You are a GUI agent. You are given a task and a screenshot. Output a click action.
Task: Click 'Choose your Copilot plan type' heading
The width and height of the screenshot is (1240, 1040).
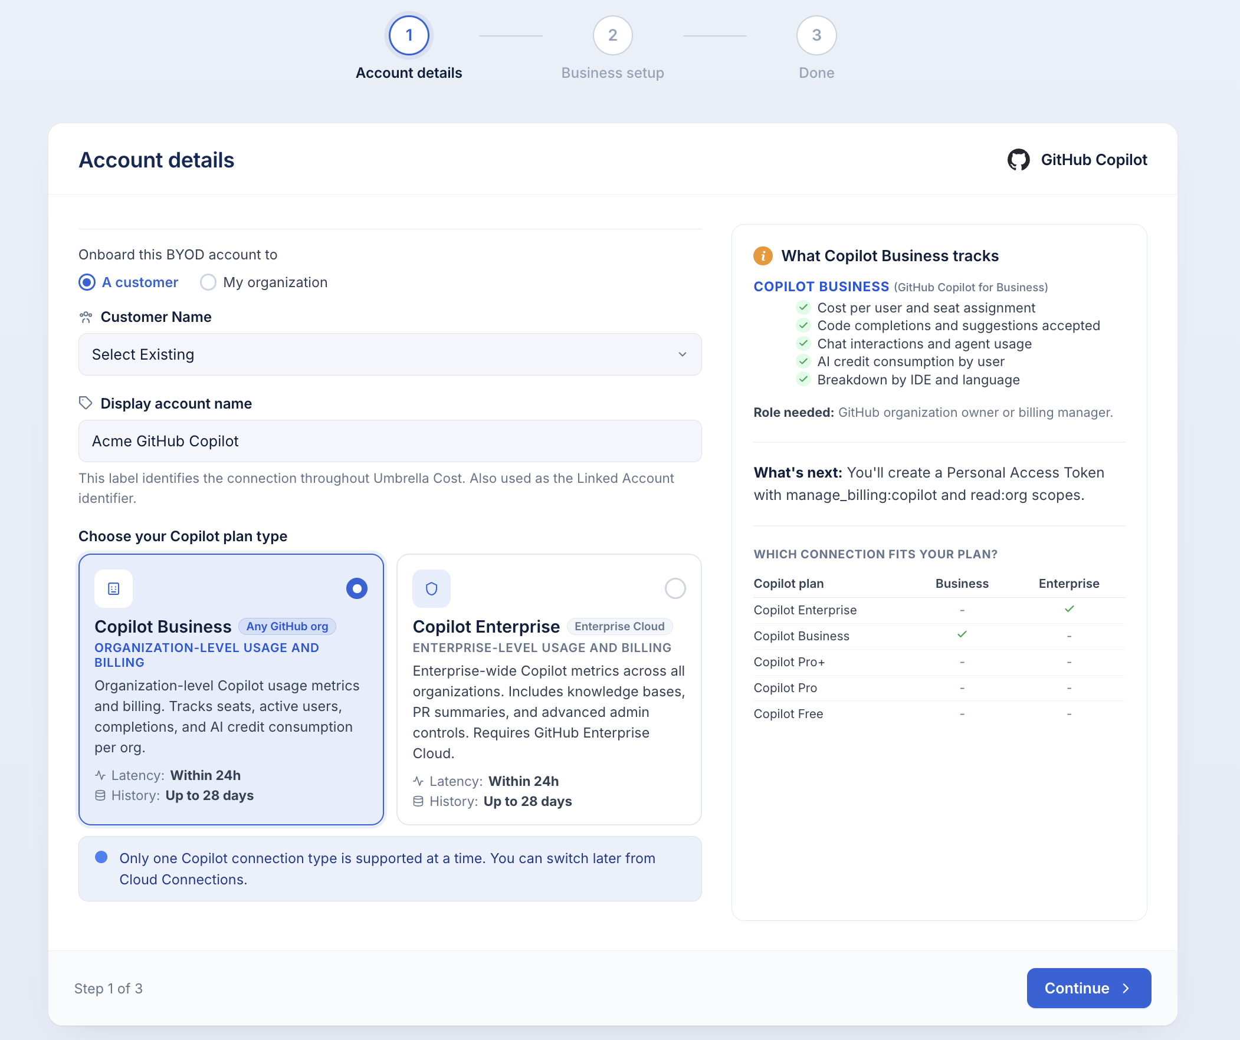(183, 536)
